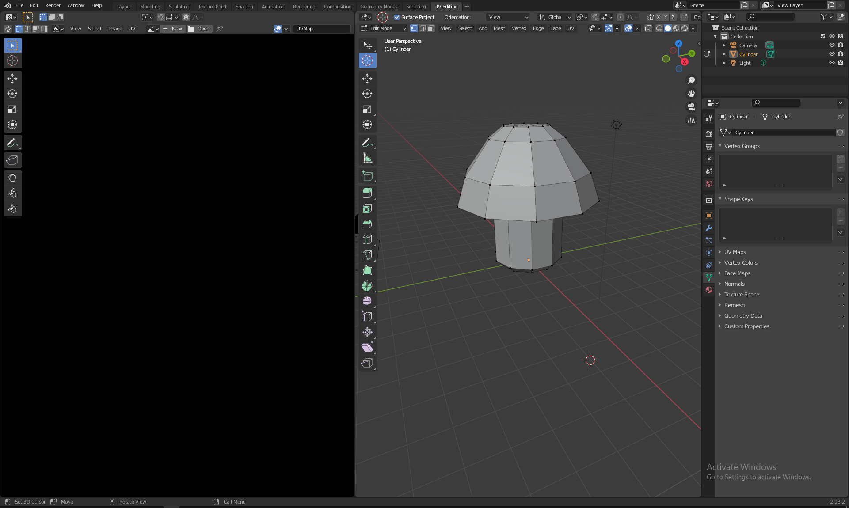Viewport: 849px width, 508px height.
Task: Open the Orientation View dropdown
Action: pos(508,17)
